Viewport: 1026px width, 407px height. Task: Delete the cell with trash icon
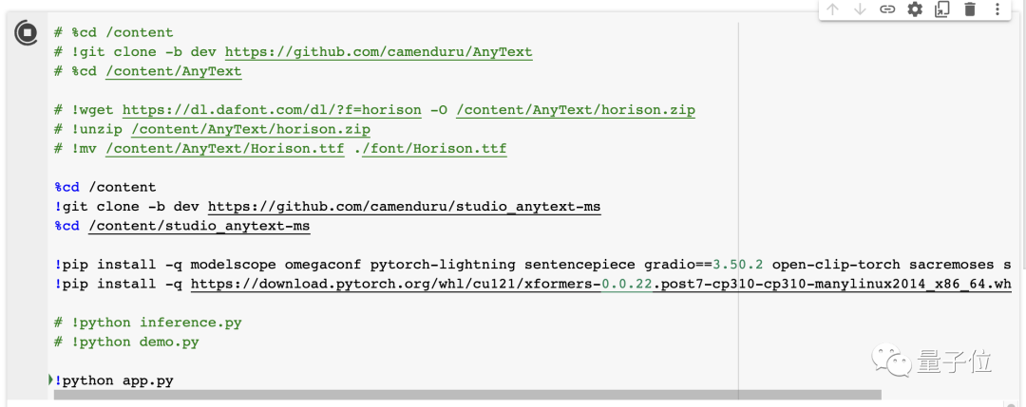(970, 9)
